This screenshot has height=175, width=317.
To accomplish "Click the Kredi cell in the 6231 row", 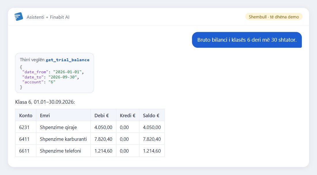I will pyautogui.click(x=128, y=127).
